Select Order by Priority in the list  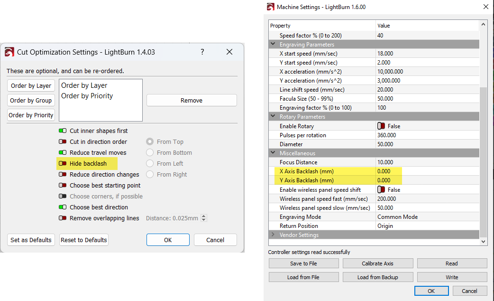[x=87, y=96]
